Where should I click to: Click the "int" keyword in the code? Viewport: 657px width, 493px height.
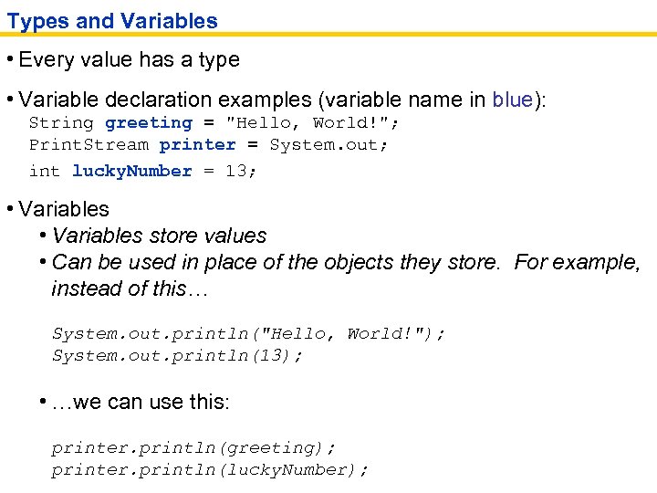pos(45,171)
